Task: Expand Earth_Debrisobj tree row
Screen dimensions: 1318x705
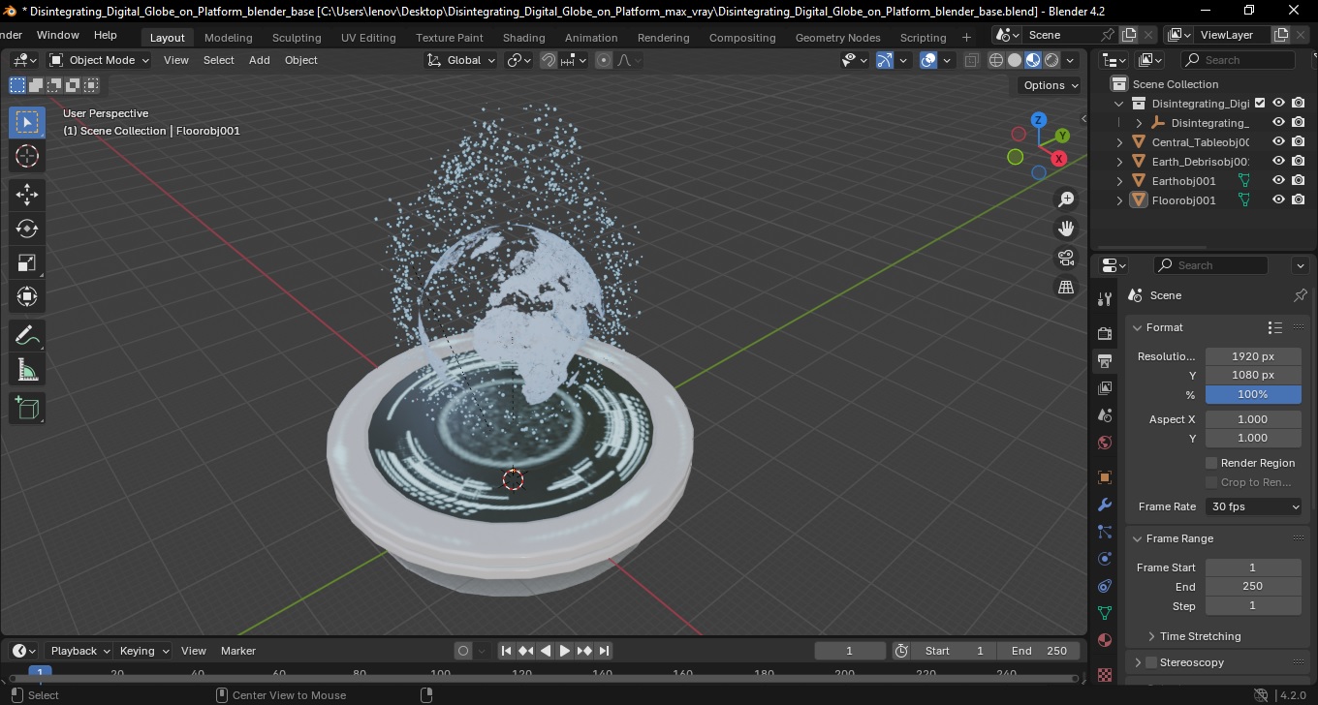Action: [x=1120, y=162]
